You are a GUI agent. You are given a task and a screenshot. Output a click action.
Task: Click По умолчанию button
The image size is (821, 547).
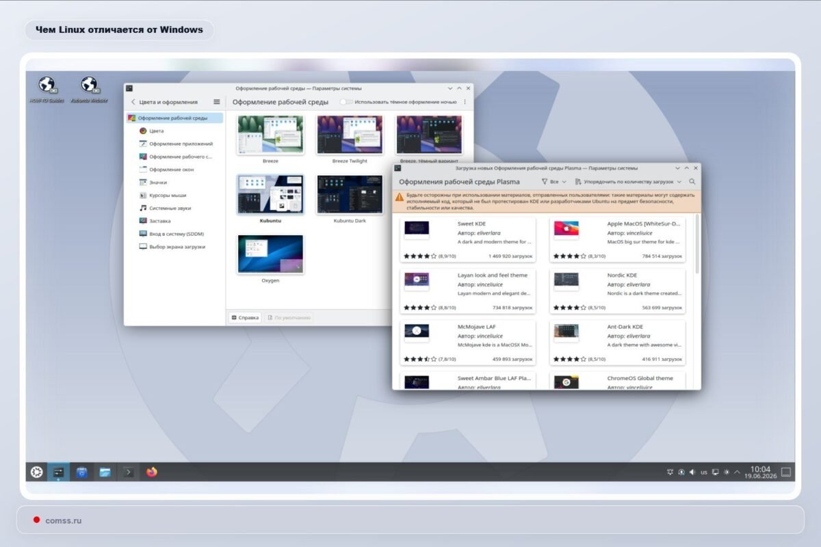(x=289, y=318)
